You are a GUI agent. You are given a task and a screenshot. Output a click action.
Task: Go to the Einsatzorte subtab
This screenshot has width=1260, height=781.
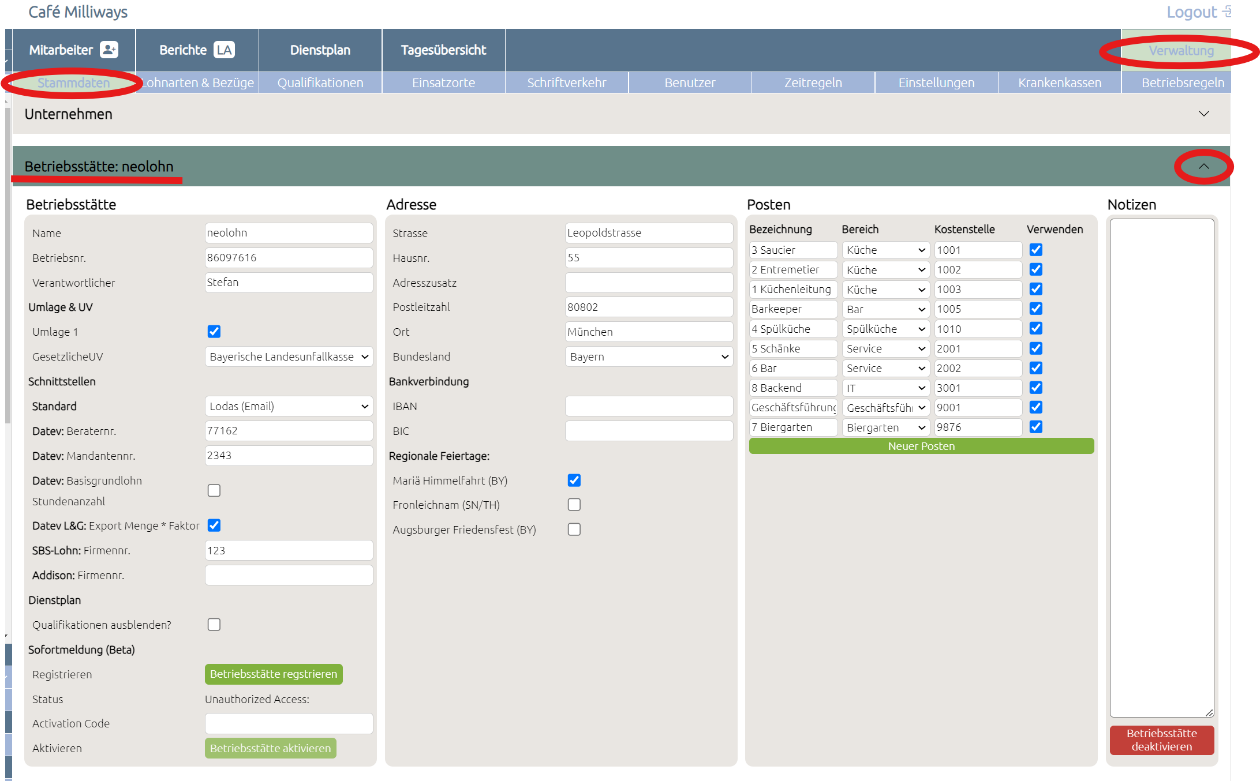pyautogui.click(x=443, y=82)
